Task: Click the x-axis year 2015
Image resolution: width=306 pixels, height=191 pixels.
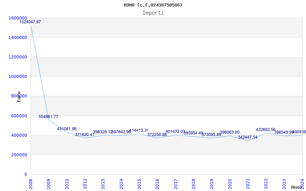Action: (x=139, y=184)
